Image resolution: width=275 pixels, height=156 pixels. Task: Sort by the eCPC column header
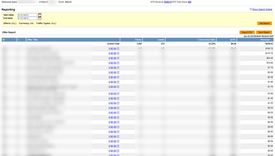[226, 40]
